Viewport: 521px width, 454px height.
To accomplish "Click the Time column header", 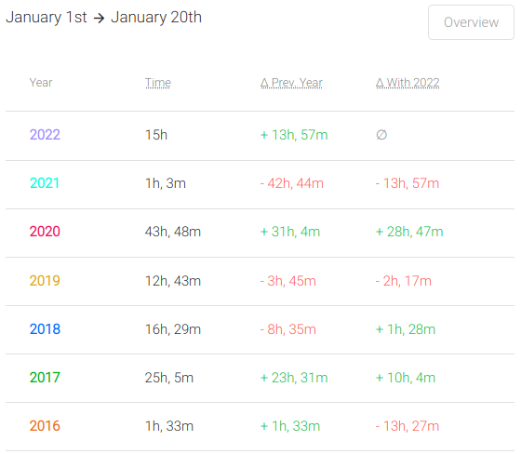I will [158, 83].
